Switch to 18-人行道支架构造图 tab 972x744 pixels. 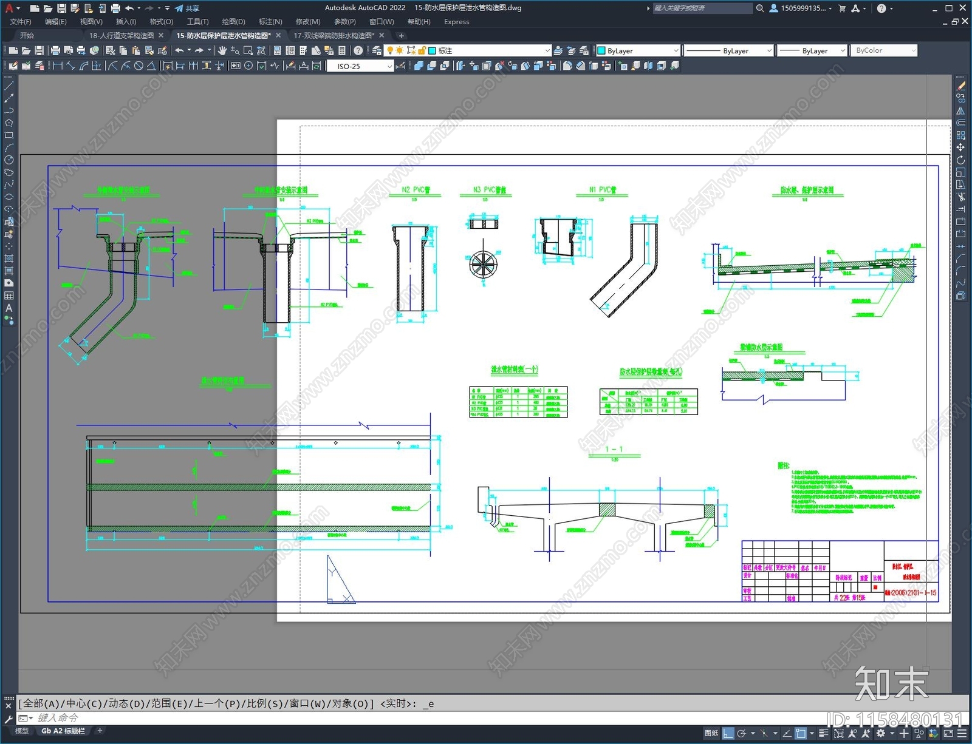(x=122, y=36)
